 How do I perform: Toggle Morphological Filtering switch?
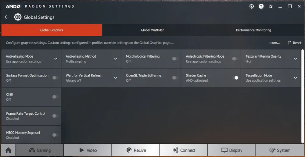[x=175, y=59]
